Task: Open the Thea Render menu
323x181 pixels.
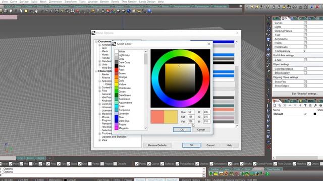Action: pyautogui.click(x=129, y=2)
